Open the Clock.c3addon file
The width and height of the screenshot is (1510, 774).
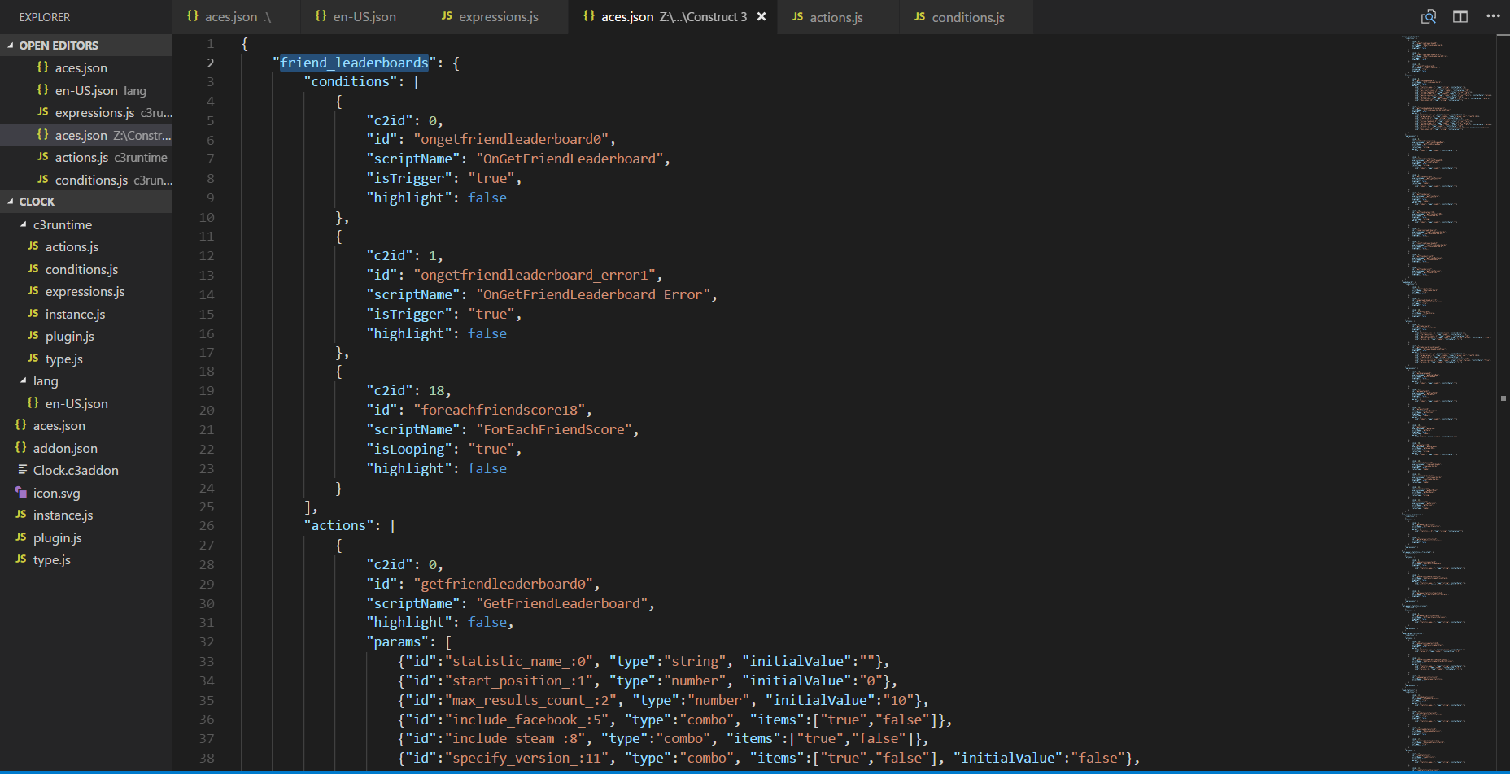76,470
